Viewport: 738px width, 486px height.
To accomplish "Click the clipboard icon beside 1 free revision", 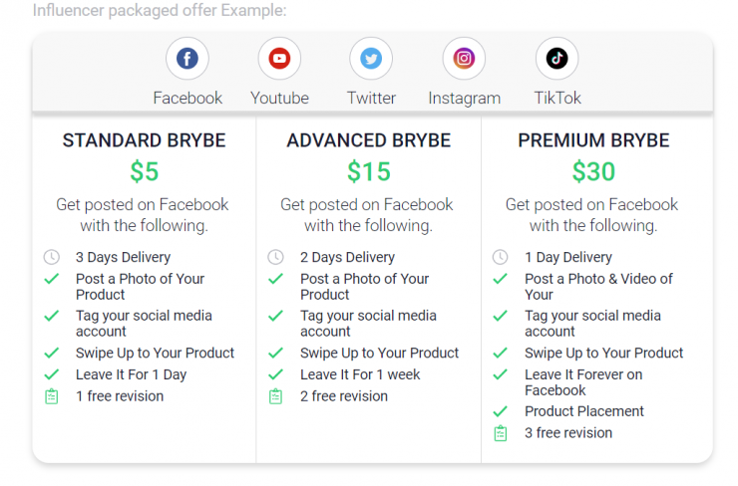I will click(52, 396).
